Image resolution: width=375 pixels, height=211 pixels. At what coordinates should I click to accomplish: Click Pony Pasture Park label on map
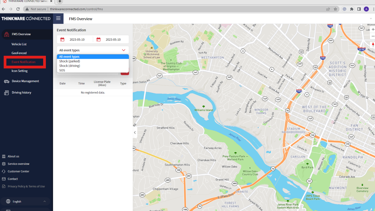(235, 158)
